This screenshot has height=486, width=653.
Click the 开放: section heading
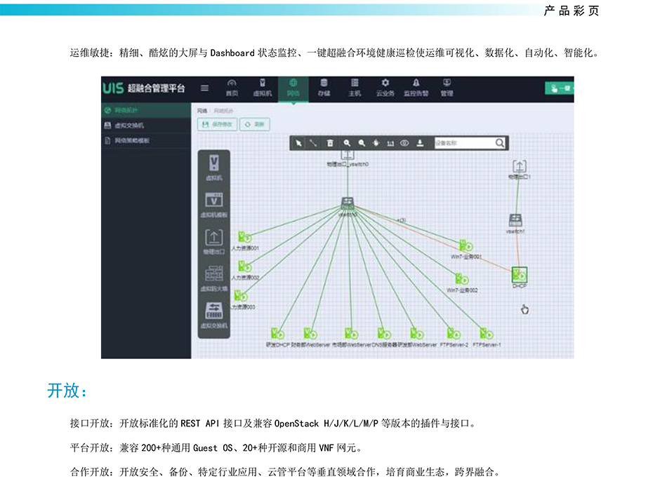67,391
